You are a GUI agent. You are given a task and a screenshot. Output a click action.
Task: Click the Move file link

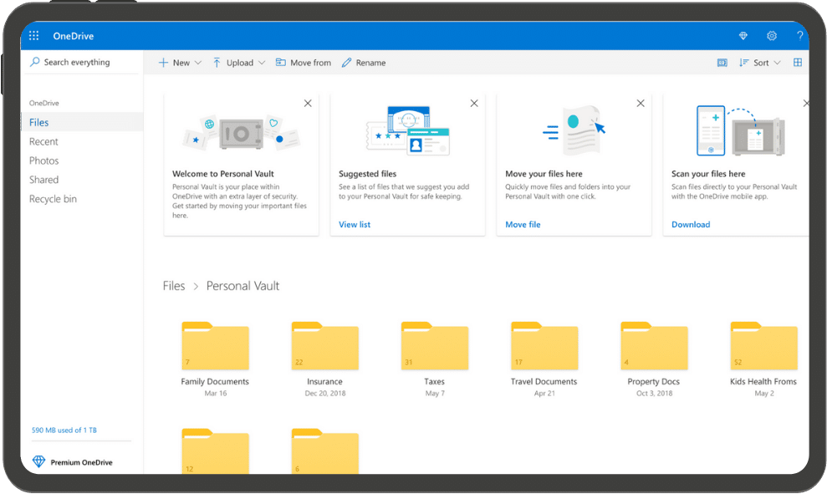tap(523, 225)
